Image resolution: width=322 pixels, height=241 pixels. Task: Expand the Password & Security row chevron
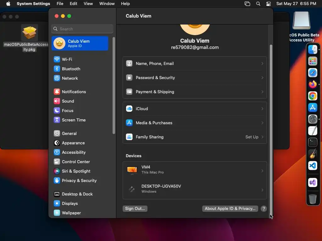pyautogui.click(x=263, y=78)
